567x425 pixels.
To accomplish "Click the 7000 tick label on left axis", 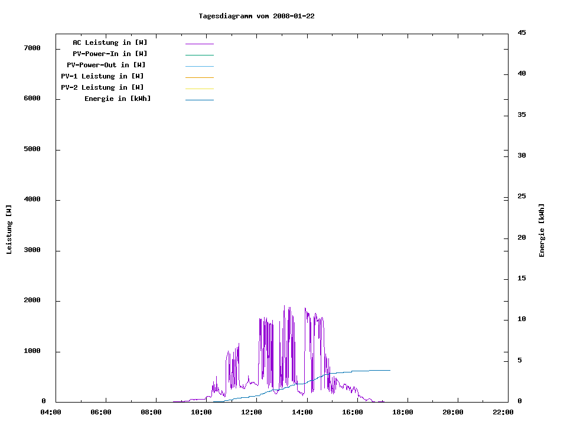I will (x=32, y=48).
